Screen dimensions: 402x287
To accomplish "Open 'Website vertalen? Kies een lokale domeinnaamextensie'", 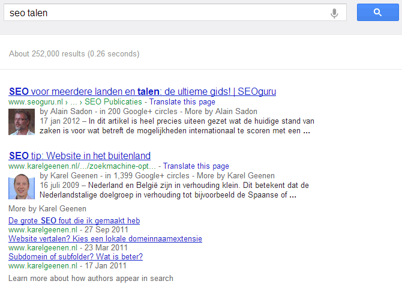I will click(x=105, y=238).
